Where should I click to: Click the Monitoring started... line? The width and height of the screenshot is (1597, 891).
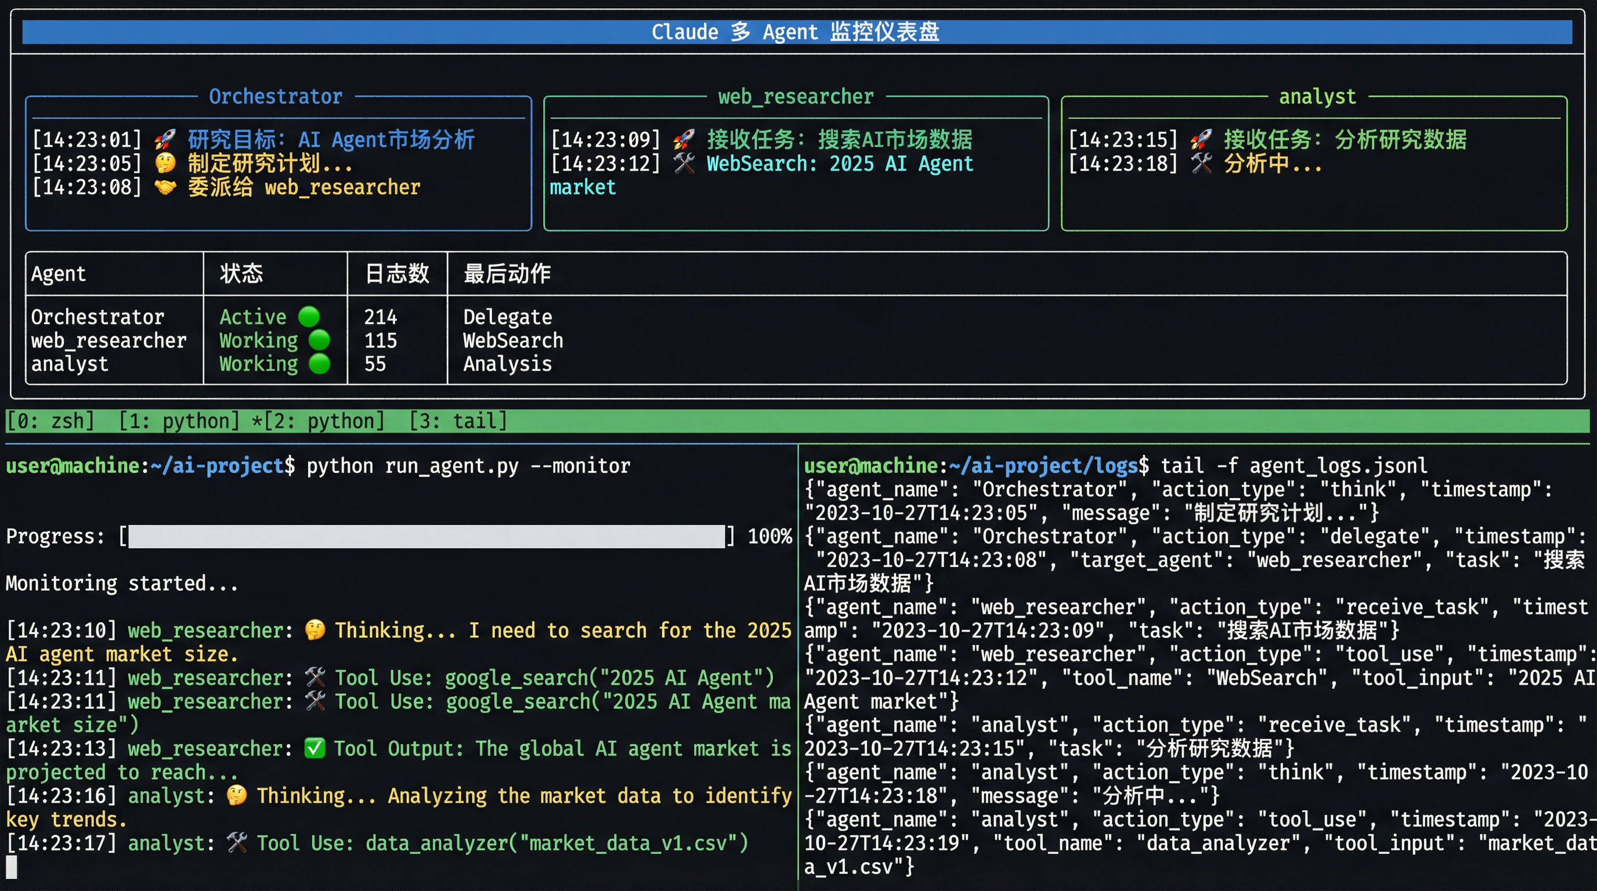[x=122, y=583]
